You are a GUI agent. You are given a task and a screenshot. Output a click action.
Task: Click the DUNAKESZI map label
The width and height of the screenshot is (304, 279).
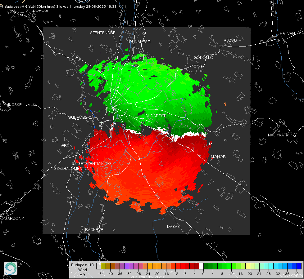click(140, 42)
